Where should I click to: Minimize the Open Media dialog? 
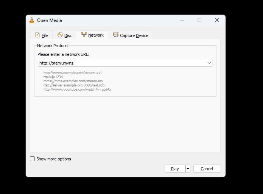coord(182,20)
